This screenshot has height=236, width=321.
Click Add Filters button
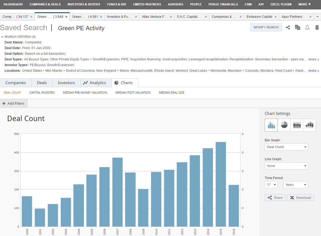click(x=14, y=104)
